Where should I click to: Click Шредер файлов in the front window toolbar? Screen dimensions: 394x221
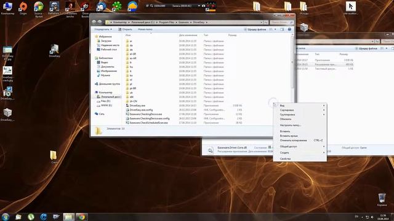click(255, 29)
